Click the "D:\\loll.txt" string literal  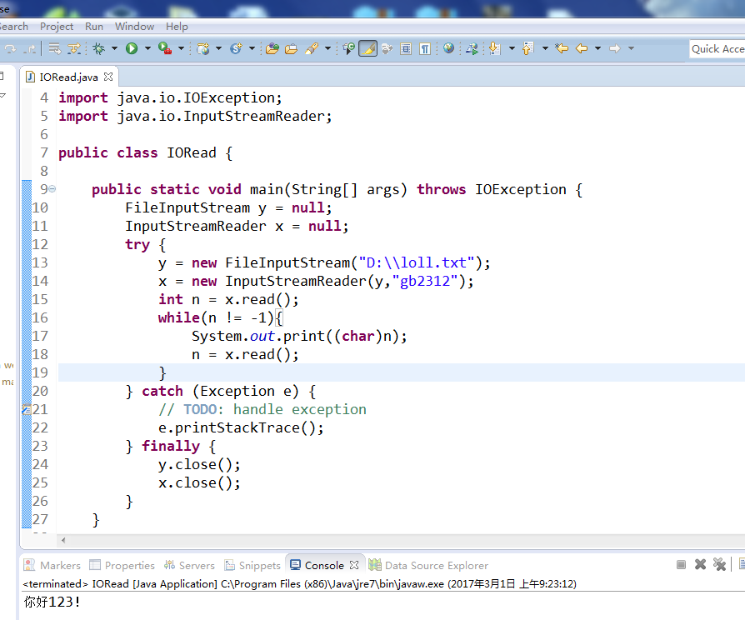[x=417, y=262]
